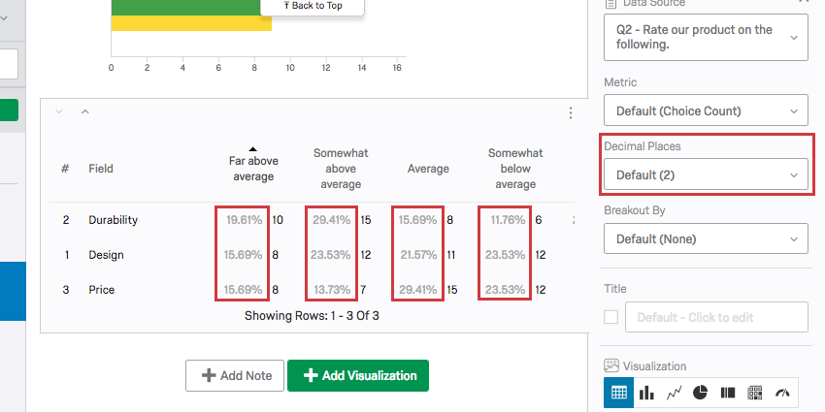Select the gauge chart visualization

coord(782,393)
